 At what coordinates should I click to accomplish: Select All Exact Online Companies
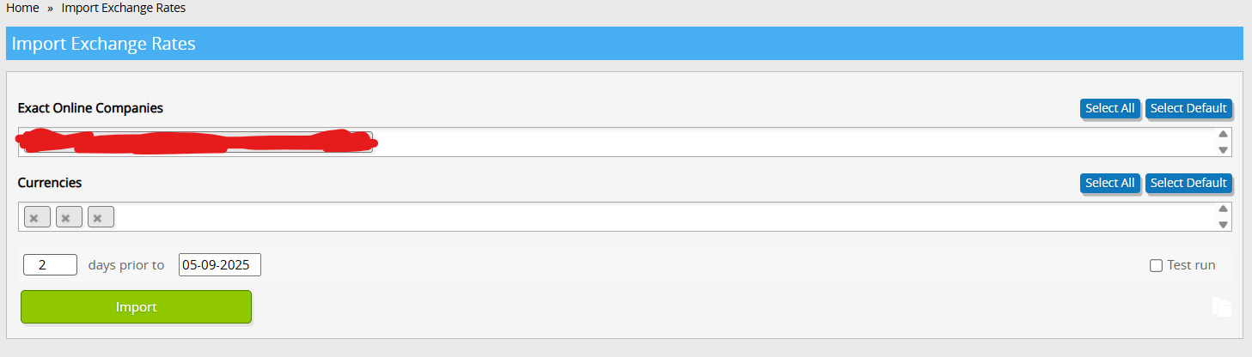pyautogui.click(x=1110, y=108)
